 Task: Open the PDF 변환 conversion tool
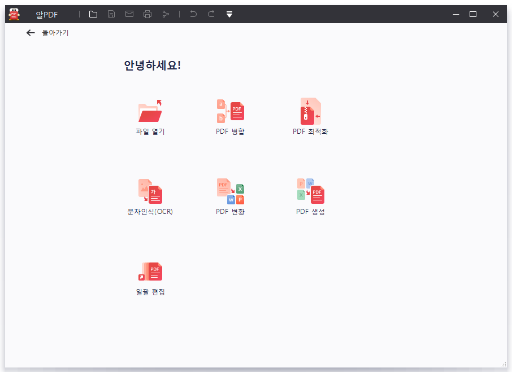(231, 191)
